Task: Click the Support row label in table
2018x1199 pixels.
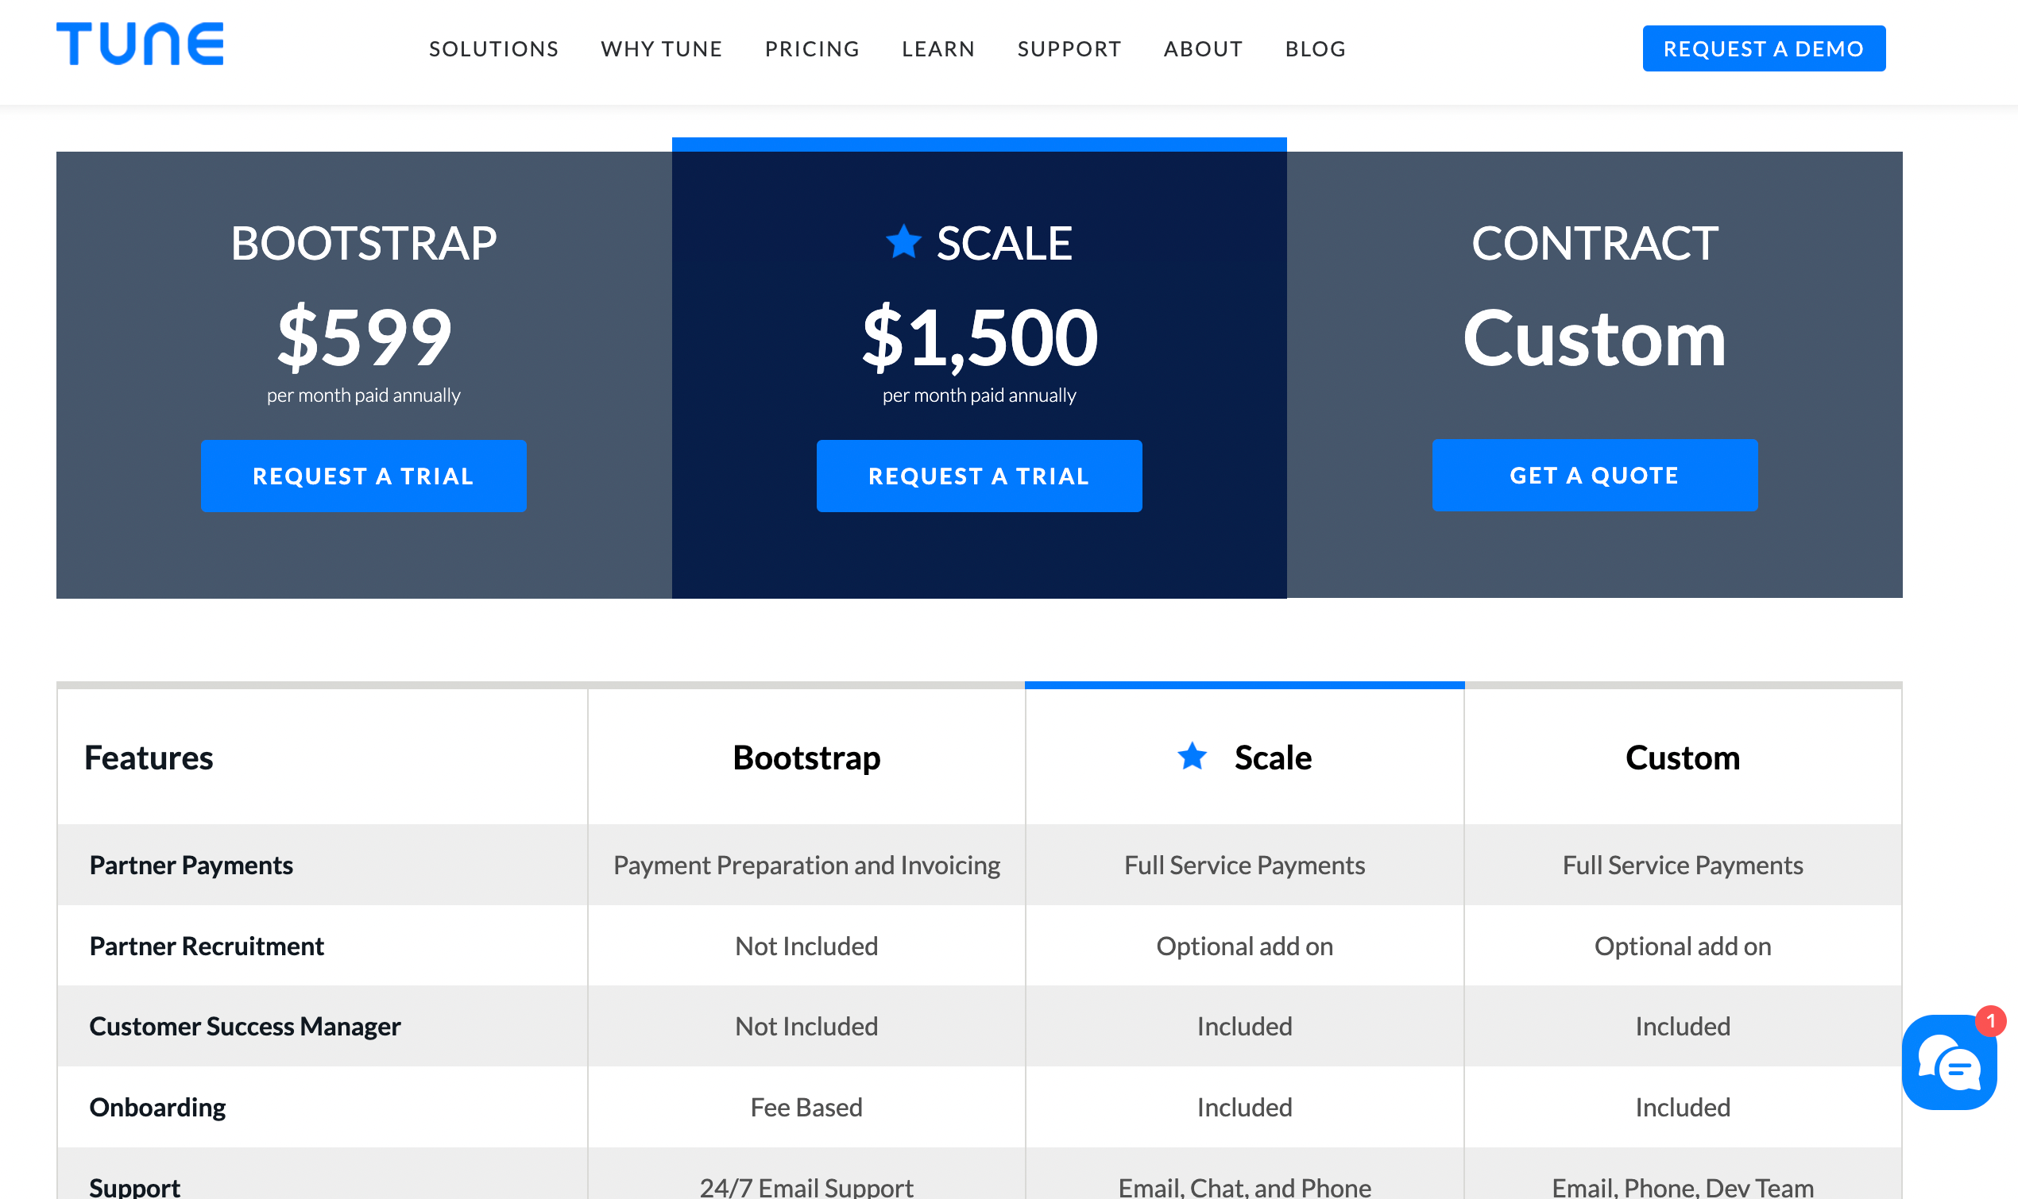Action: 135,1187
